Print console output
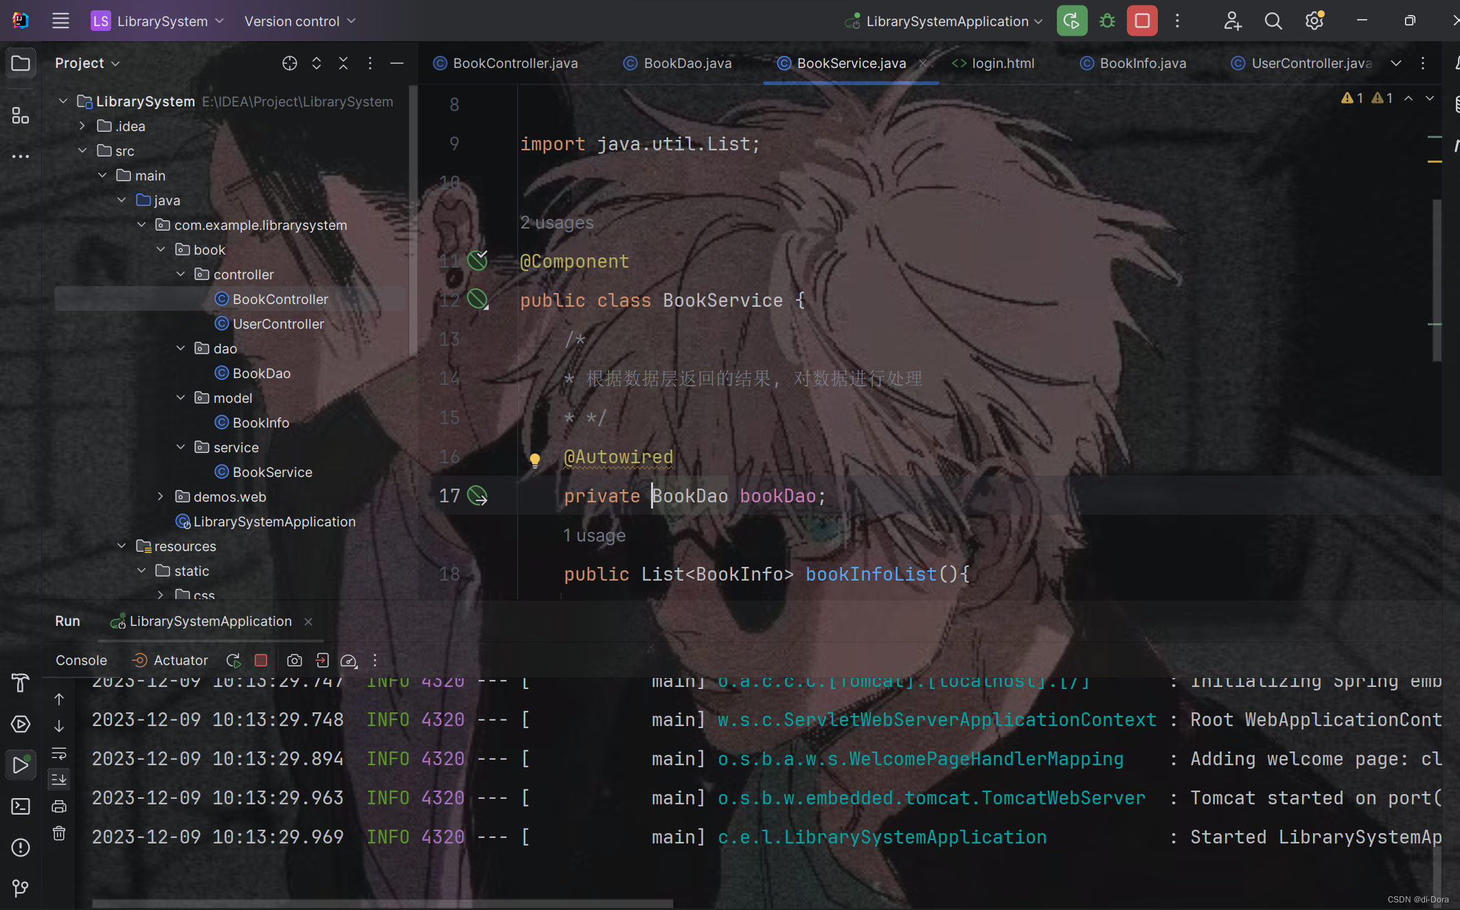 coord(59,806)
